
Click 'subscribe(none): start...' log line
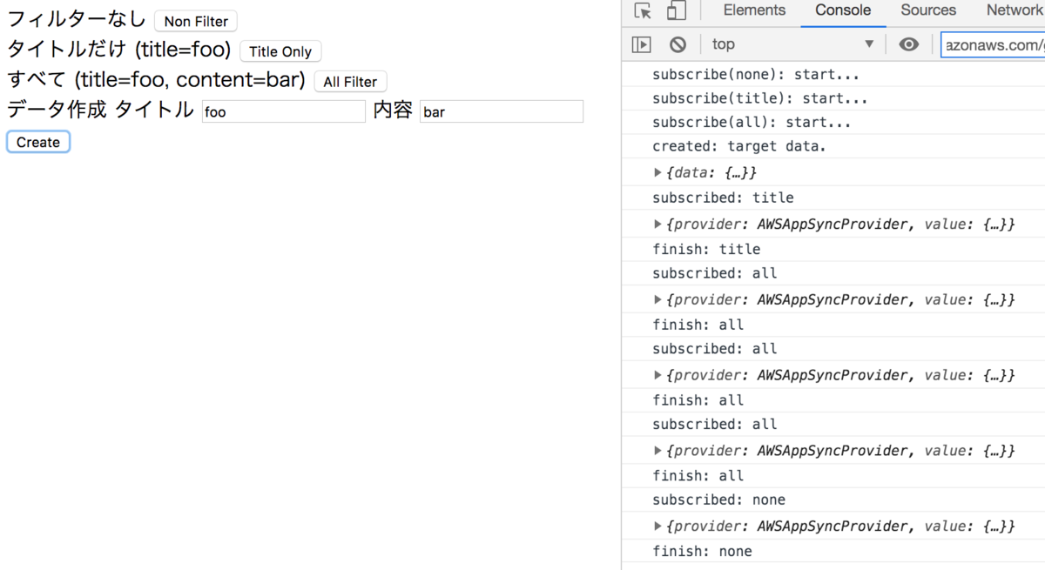point(756,75)
